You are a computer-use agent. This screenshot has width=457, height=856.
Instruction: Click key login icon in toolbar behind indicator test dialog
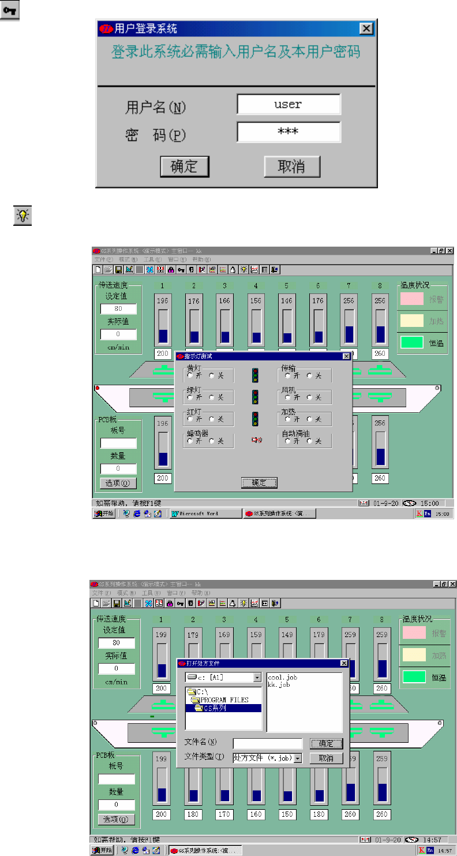click(181, 269)
